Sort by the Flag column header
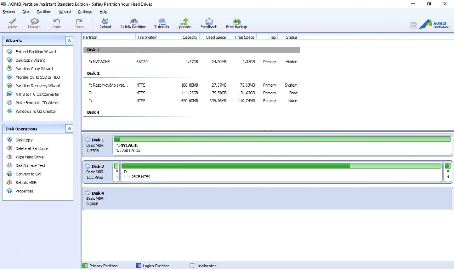The width and height of the screenshot is (454, 269). pos(267,37)
